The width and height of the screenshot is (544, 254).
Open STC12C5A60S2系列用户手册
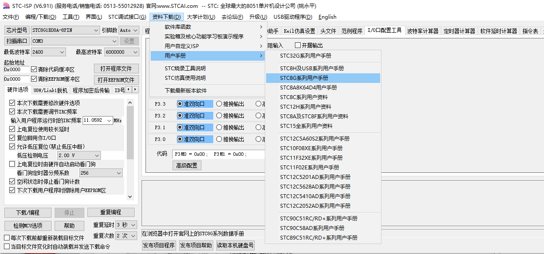tap(323, 139)
